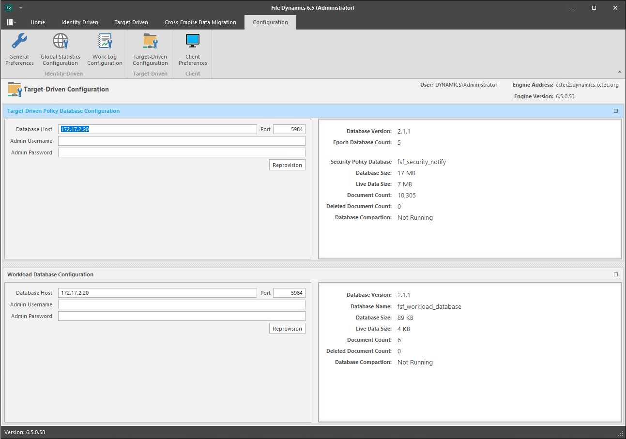Click the 17 MB database size value
Screen dimensions: 626x439
click(x=407, y=173)
